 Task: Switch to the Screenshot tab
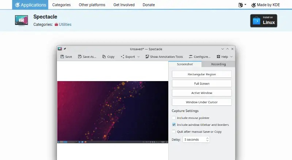[185, 64]
